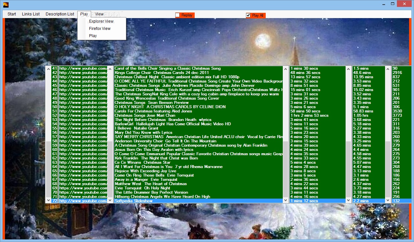Select 'I Believe Natalie Grant' row

[x=198, y=128]
